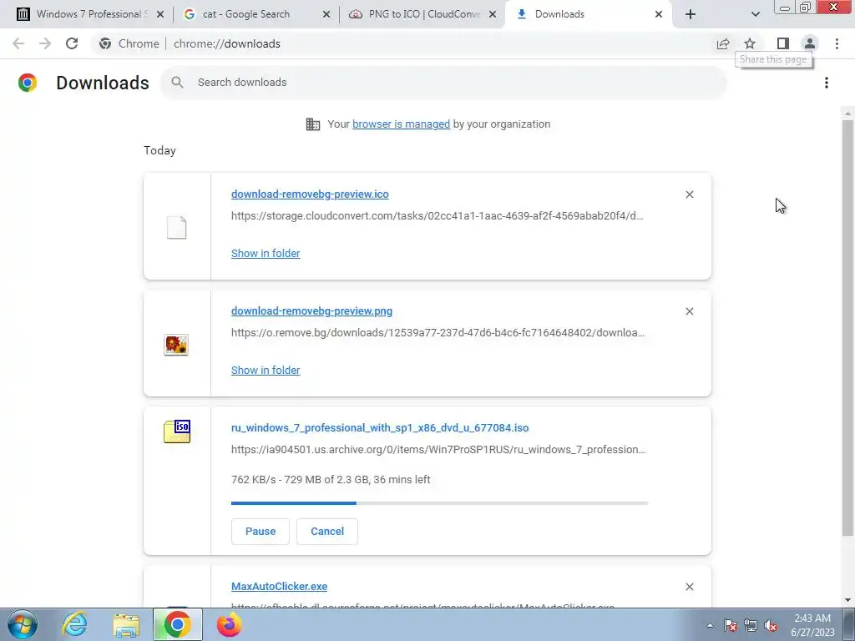
Task: Open the Downloads page more actions menu
Action: click(827, 83)
